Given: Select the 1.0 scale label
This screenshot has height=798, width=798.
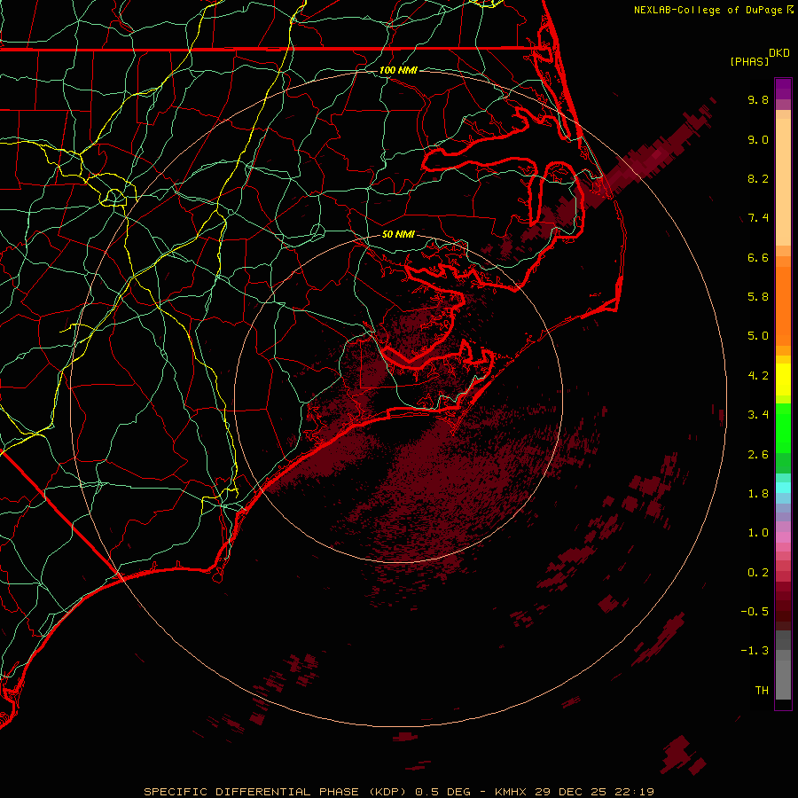Looking at the screenshot, I should [x=758, y=533].
